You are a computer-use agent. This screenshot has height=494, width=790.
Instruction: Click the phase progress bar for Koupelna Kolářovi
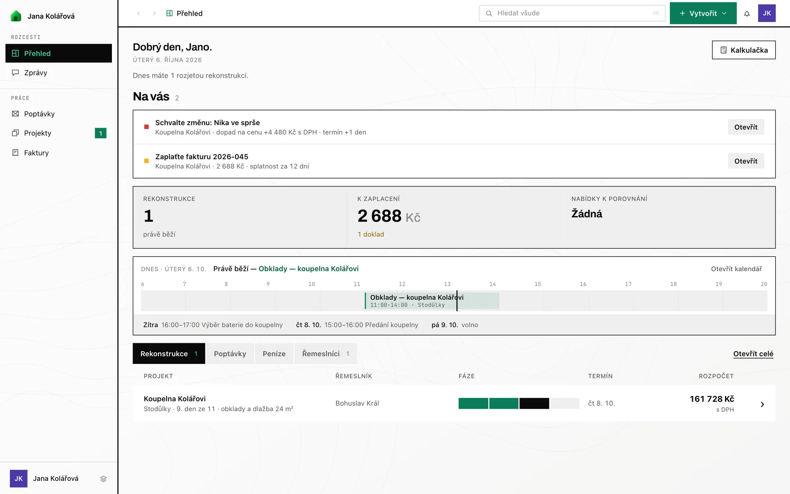point(519,403)
